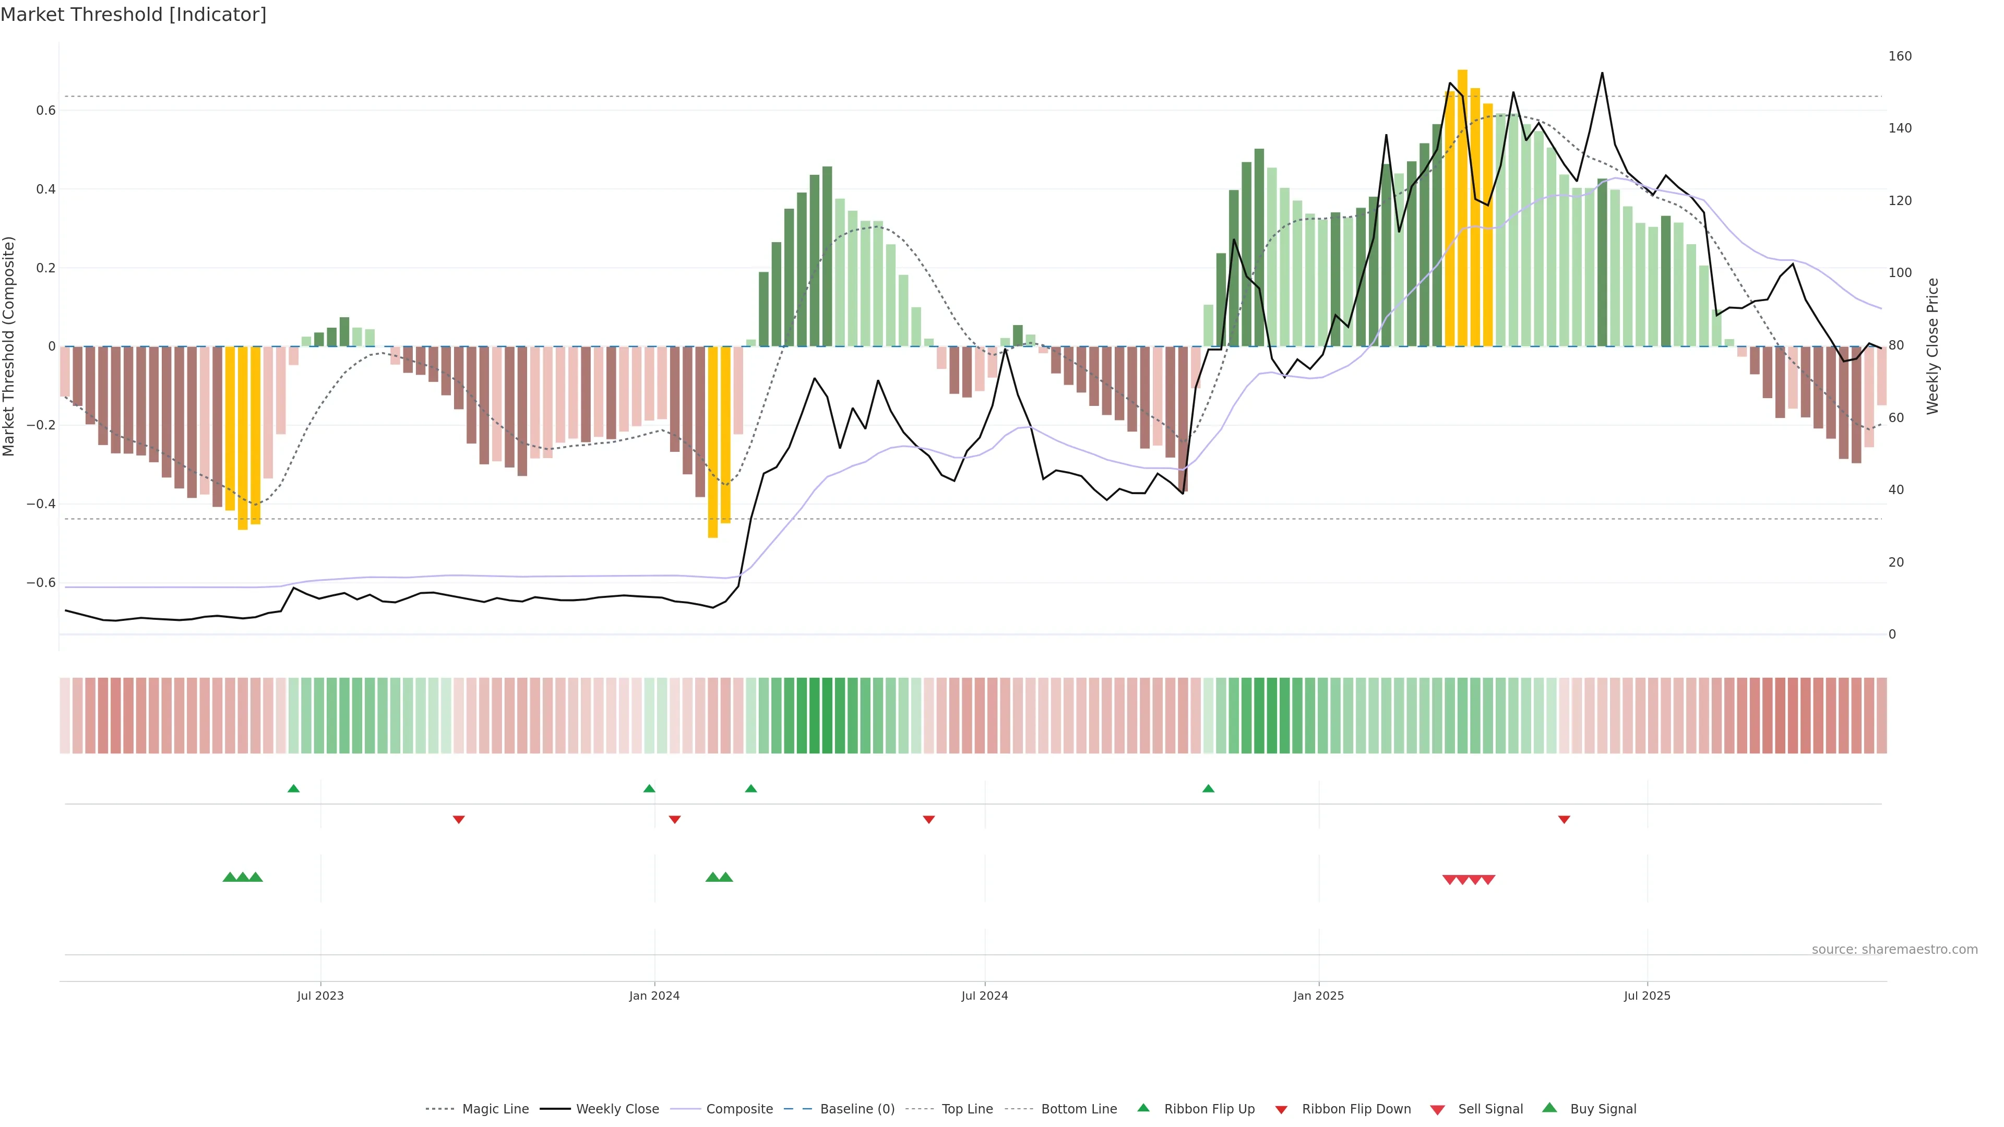Click the source: sharemaestro.com text
Viewport: 2004px width, 1127px height.
1894,950
